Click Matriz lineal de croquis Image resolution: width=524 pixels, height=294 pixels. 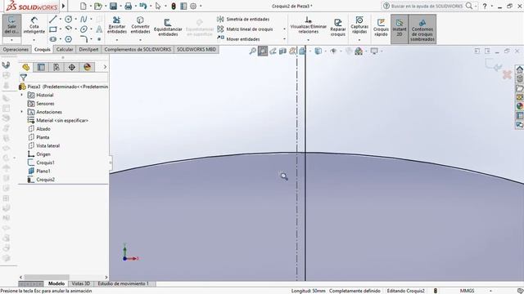[x=245, y=29]
